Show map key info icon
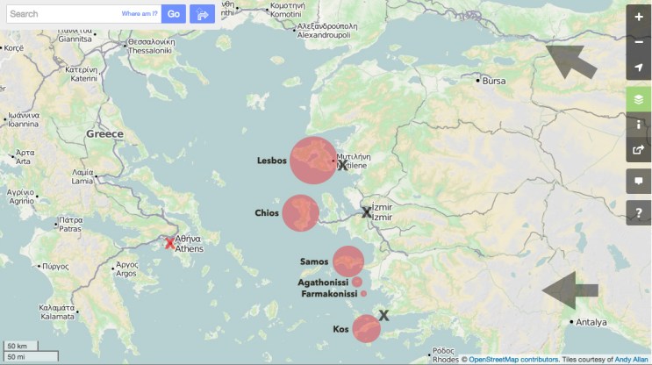The width and height of the screenshot is (652, 365). click(x=639, y=125)
